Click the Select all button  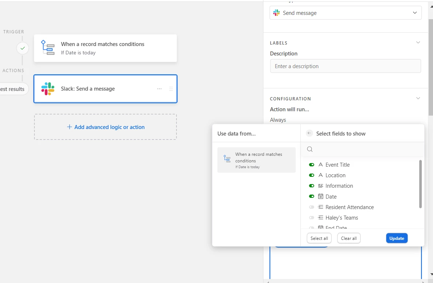pyautogui.click(x=319, y=238)
